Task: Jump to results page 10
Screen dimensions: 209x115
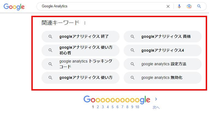Action: 137,107
